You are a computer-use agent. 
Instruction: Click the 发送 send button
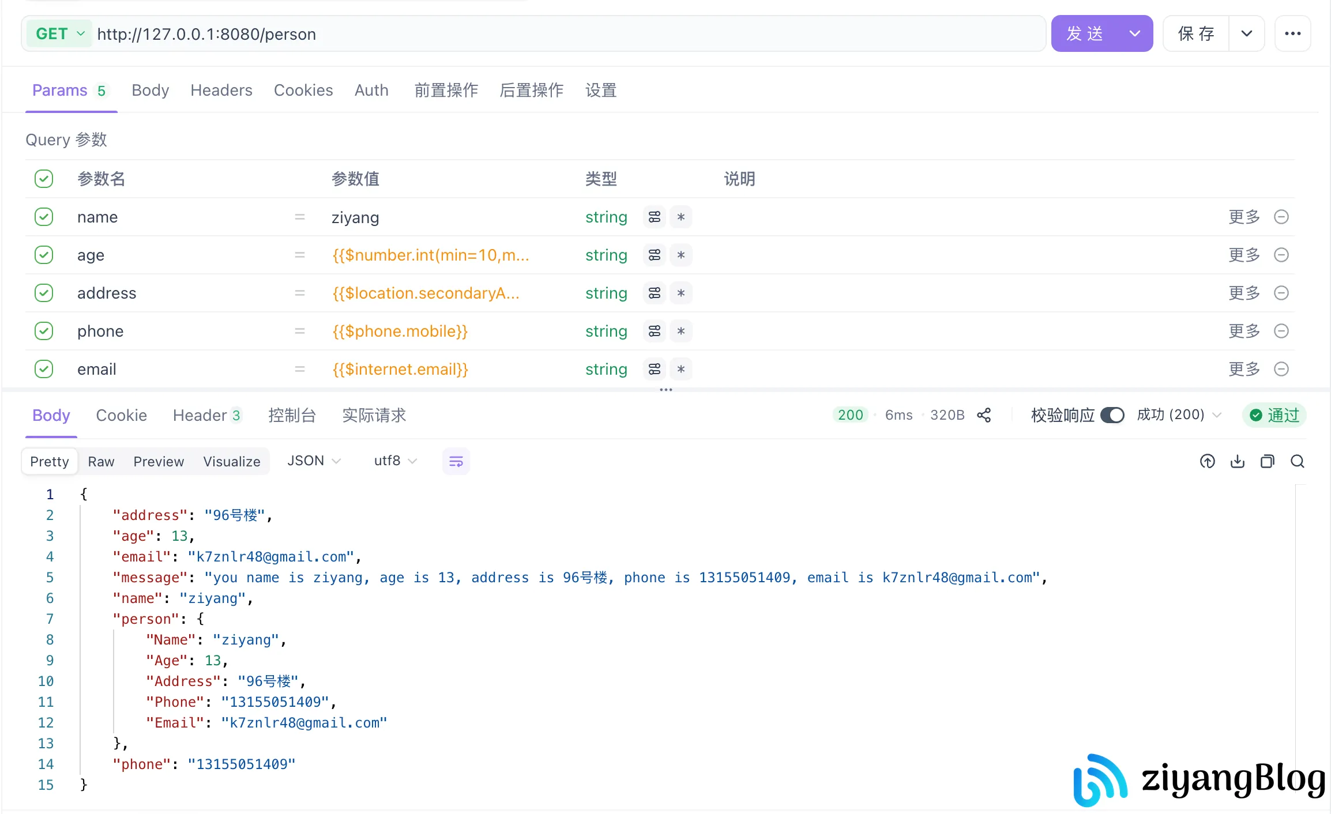point(1085,34)
